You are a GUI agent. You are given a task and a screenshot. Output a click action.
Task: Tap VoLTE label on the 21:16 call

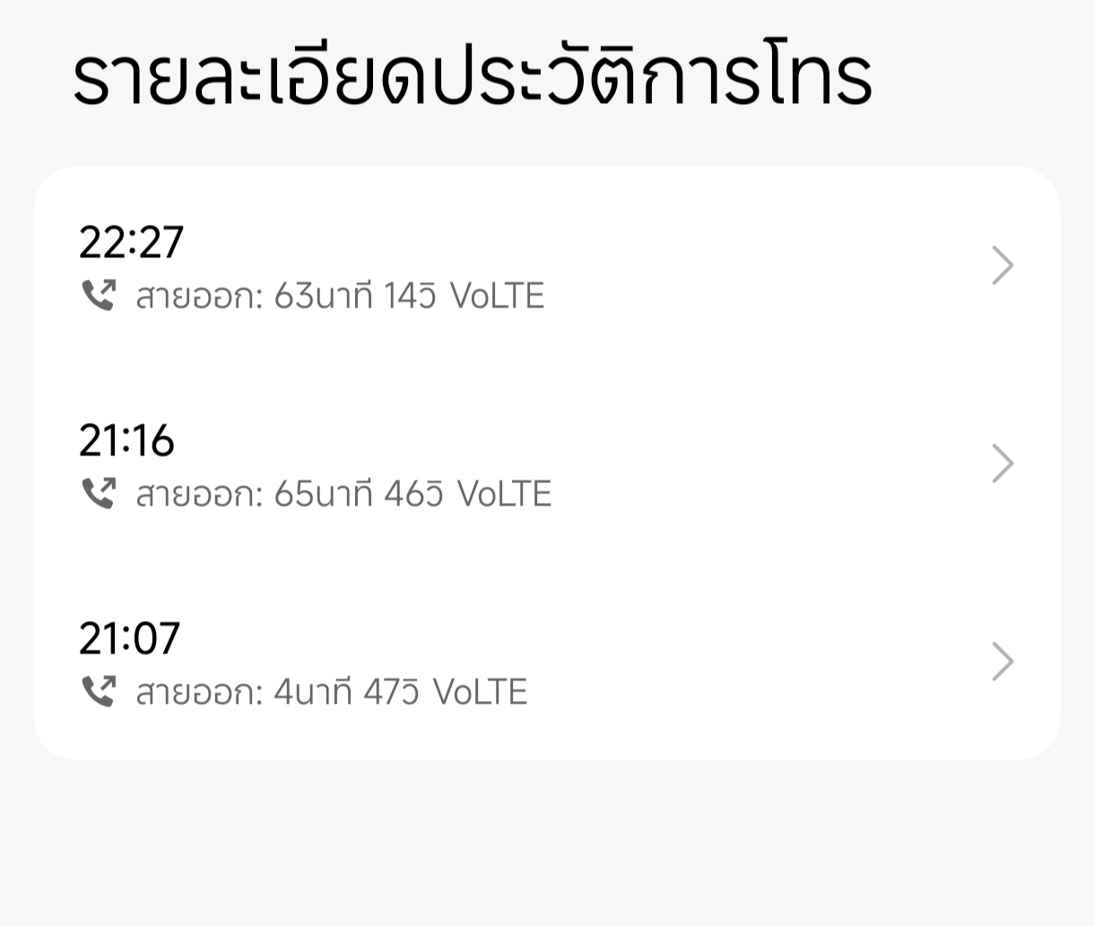(504, 494)
